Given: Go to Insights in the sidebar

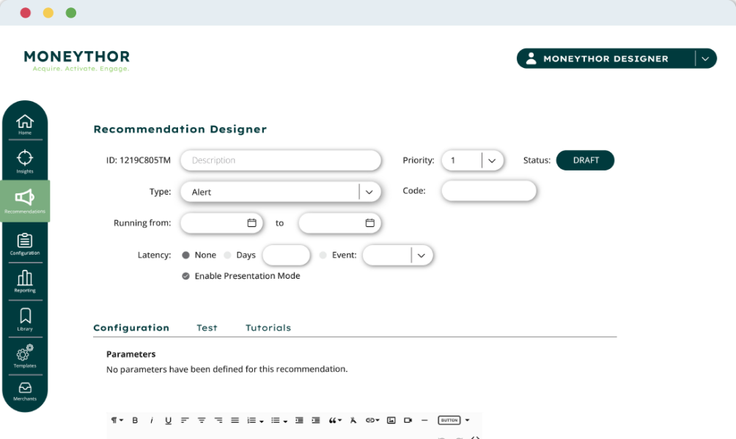Looking at the screenshot, I should 25,161.
